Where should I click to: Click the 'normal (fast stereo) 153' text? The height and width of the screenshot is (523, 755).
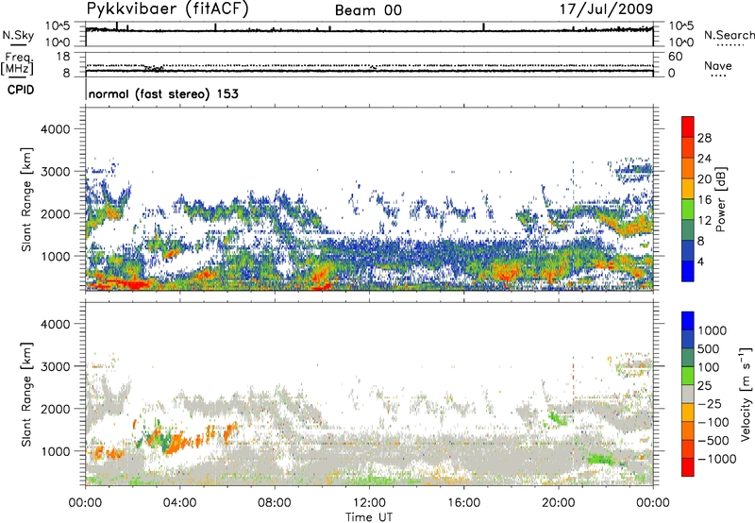pos(163,93)
